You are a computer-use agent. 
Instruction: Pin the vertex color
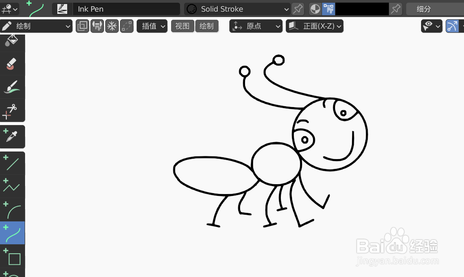(x=395, y=9)
